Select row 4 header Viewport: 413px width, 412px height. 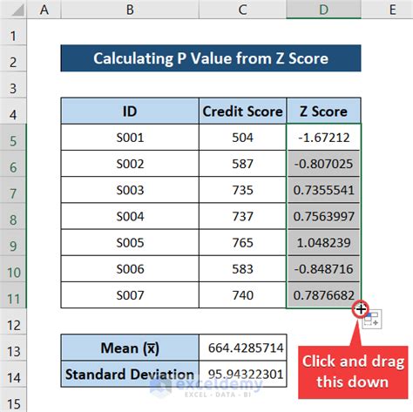coord(13,111)
